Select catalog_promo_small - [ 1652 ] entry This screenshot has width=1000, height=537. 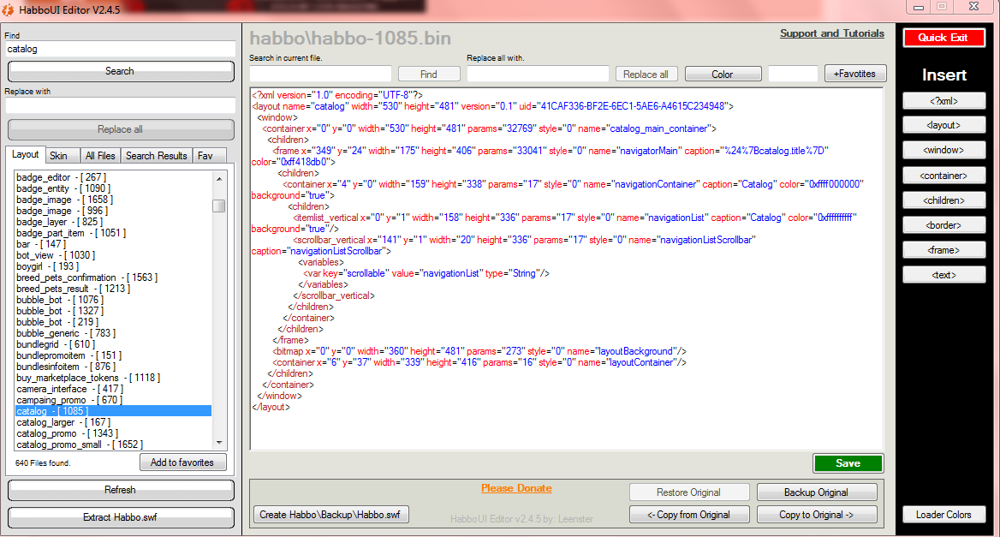(x=80, y=445)
